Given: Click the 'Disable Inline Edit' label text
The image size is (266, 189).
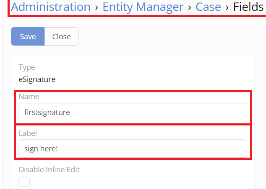Looking at the screenshot, I should [x=49, y=170].
